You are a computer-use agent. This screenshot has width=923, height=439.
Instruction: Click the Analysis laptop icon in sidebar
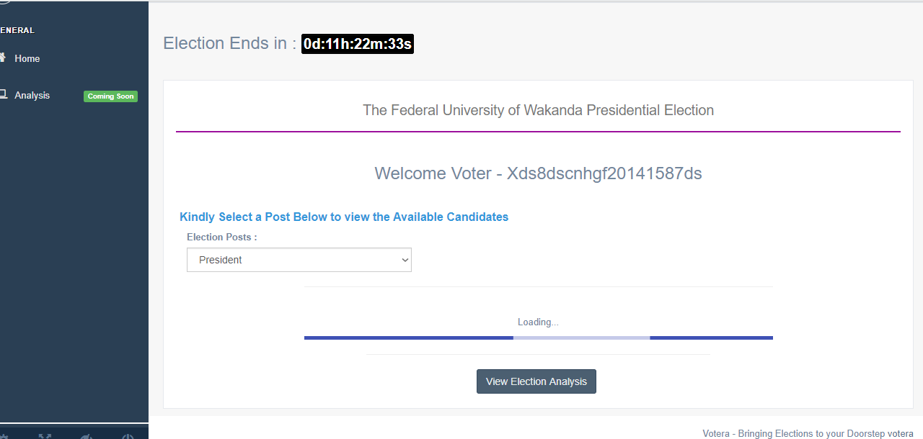point(3,94)
